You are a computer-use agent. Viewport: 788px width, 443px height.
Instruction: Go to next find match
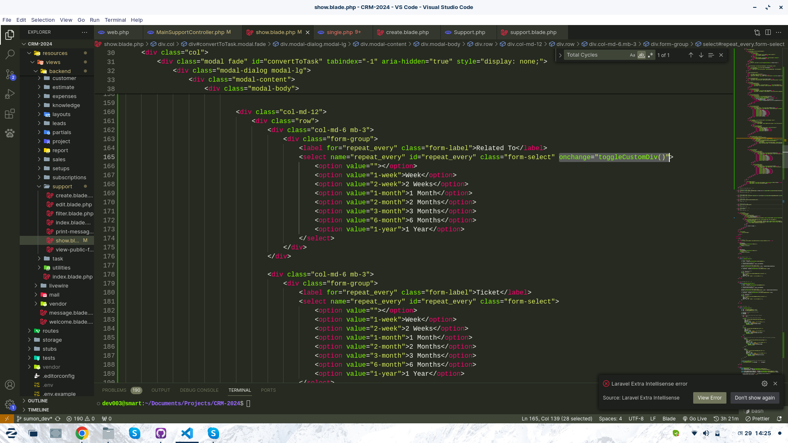[x=701, y=55]
